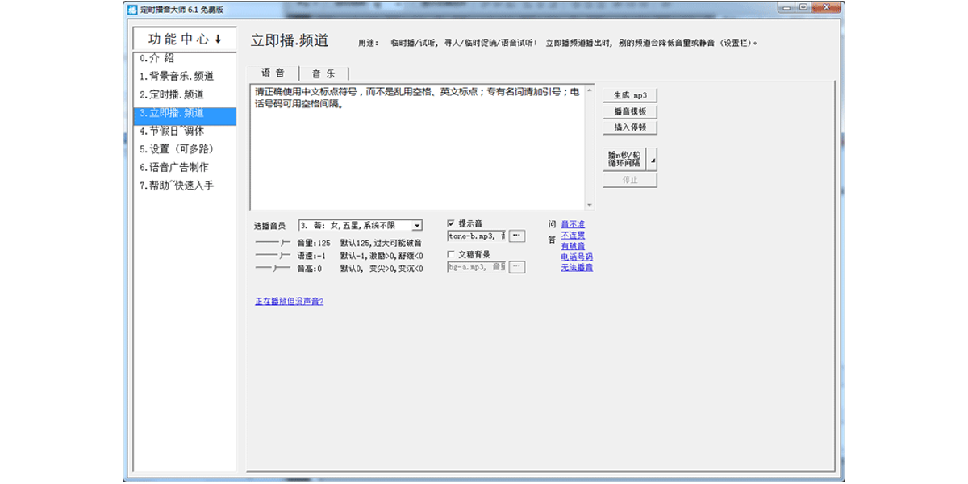Open 播音模板 templates

(x=629, y=111)
